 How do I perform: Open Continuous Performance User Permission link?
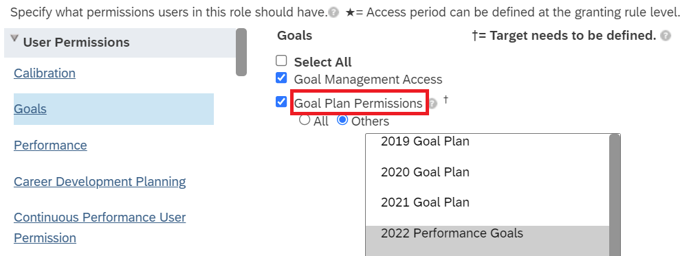click(x=100, y=227)
